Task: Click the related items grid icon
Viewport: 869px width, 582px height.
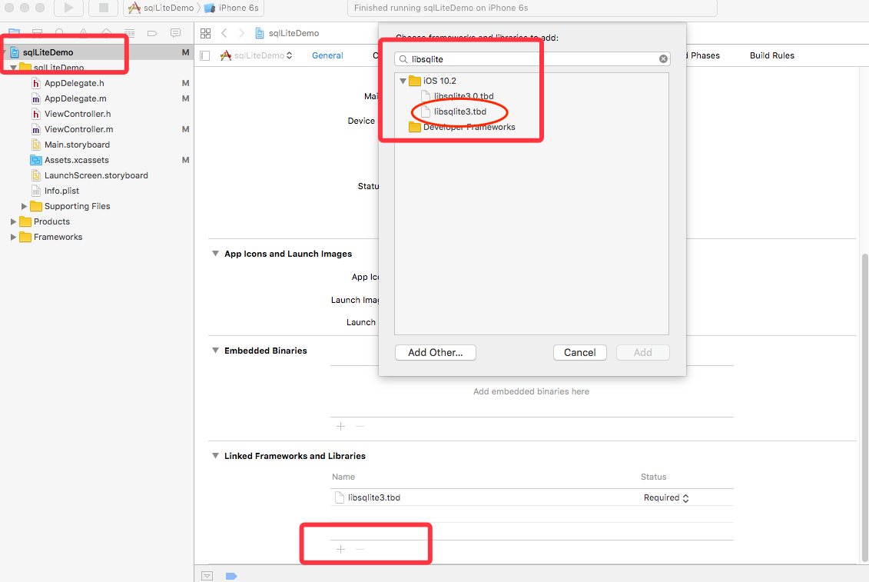Action: pos(205,33)
